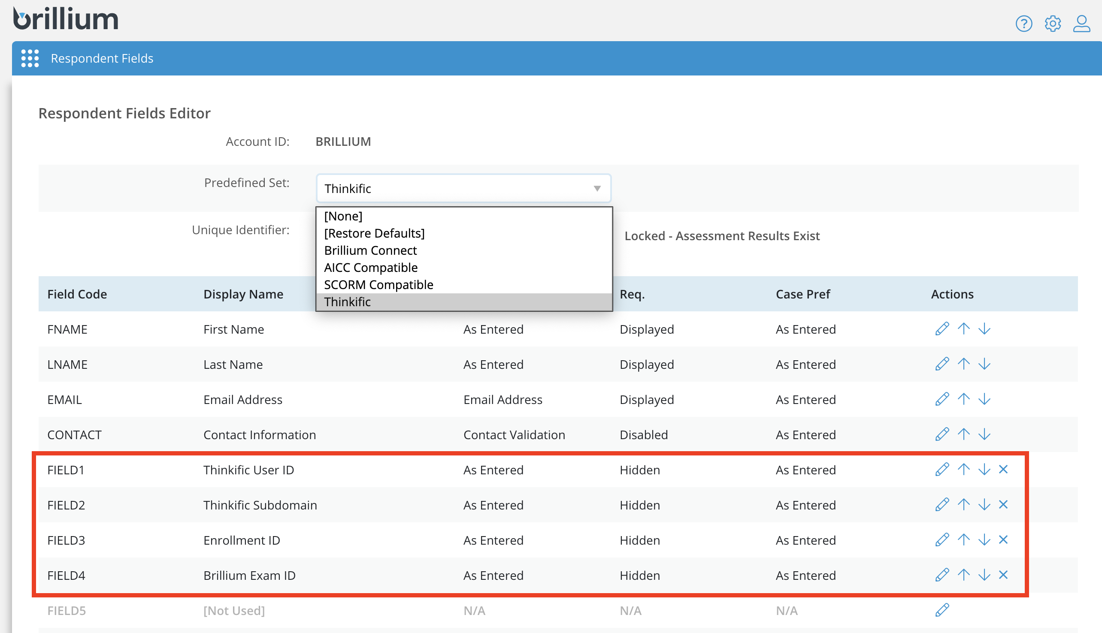Move EMAIL field up
Viewport: 1102px width, 633px height.
pyautogui.click(x=964, y=399)
